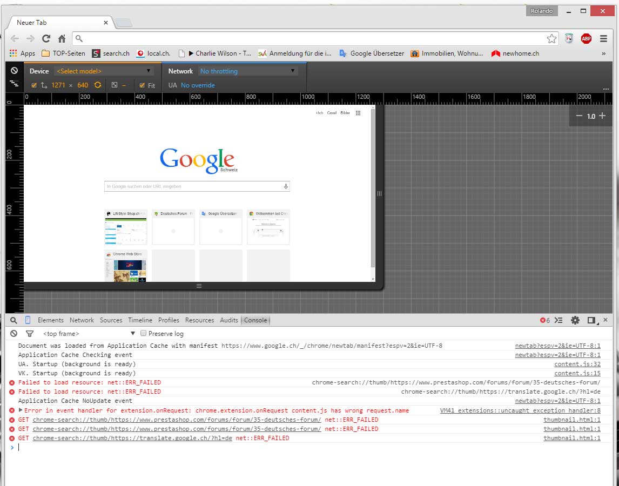Image resolution: width=619 pixels, height=486 pixels.
Task: Open content.js:32 source link
Action: [x=577, y=364]
